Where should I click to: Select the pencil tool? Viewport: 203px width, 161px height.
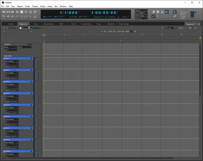pos(175,16)
